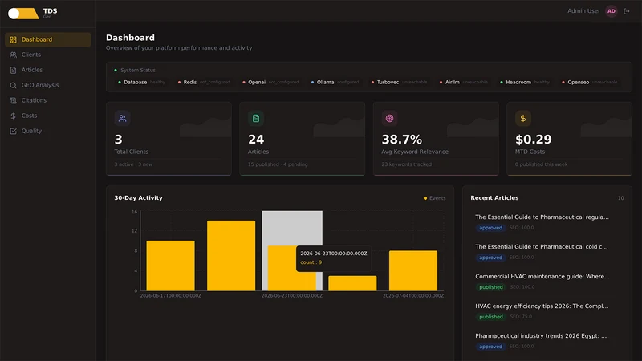Select the Airllm status indicator
The width and height of the screenshot is (642, 361).
464,83
